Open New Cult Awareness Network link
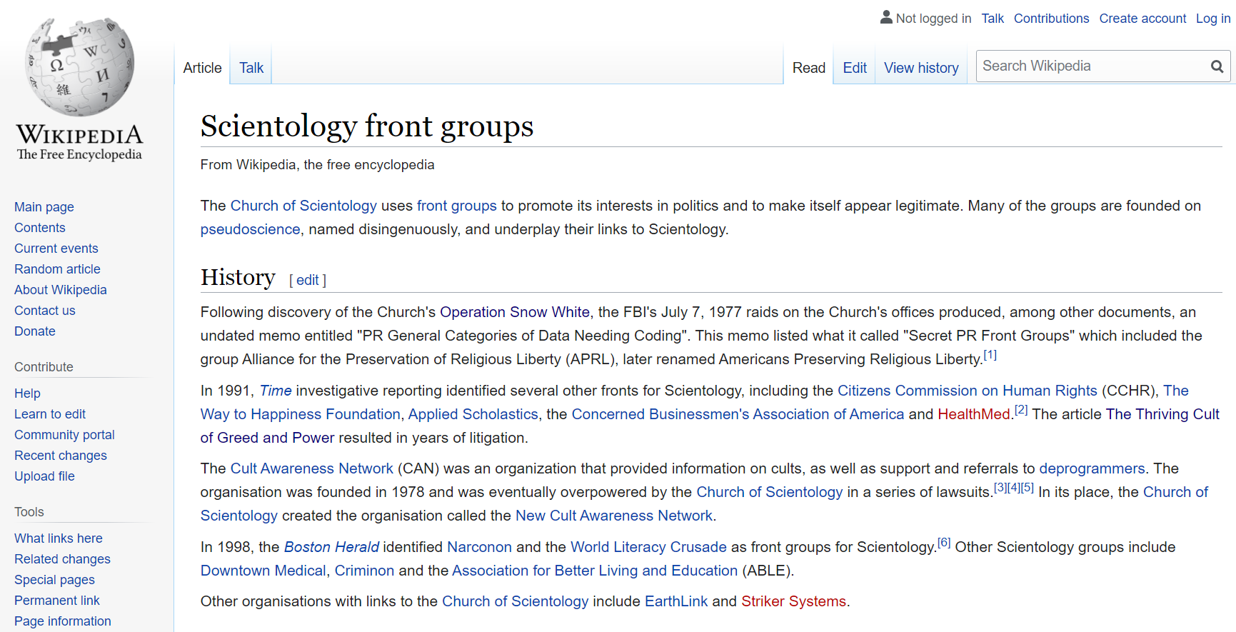1236x632 pixels. point(614,516)
